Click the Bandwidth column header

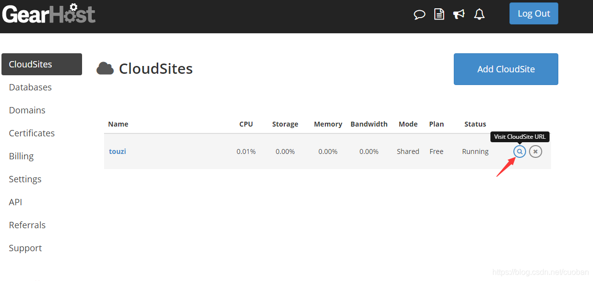coord(369,124)
